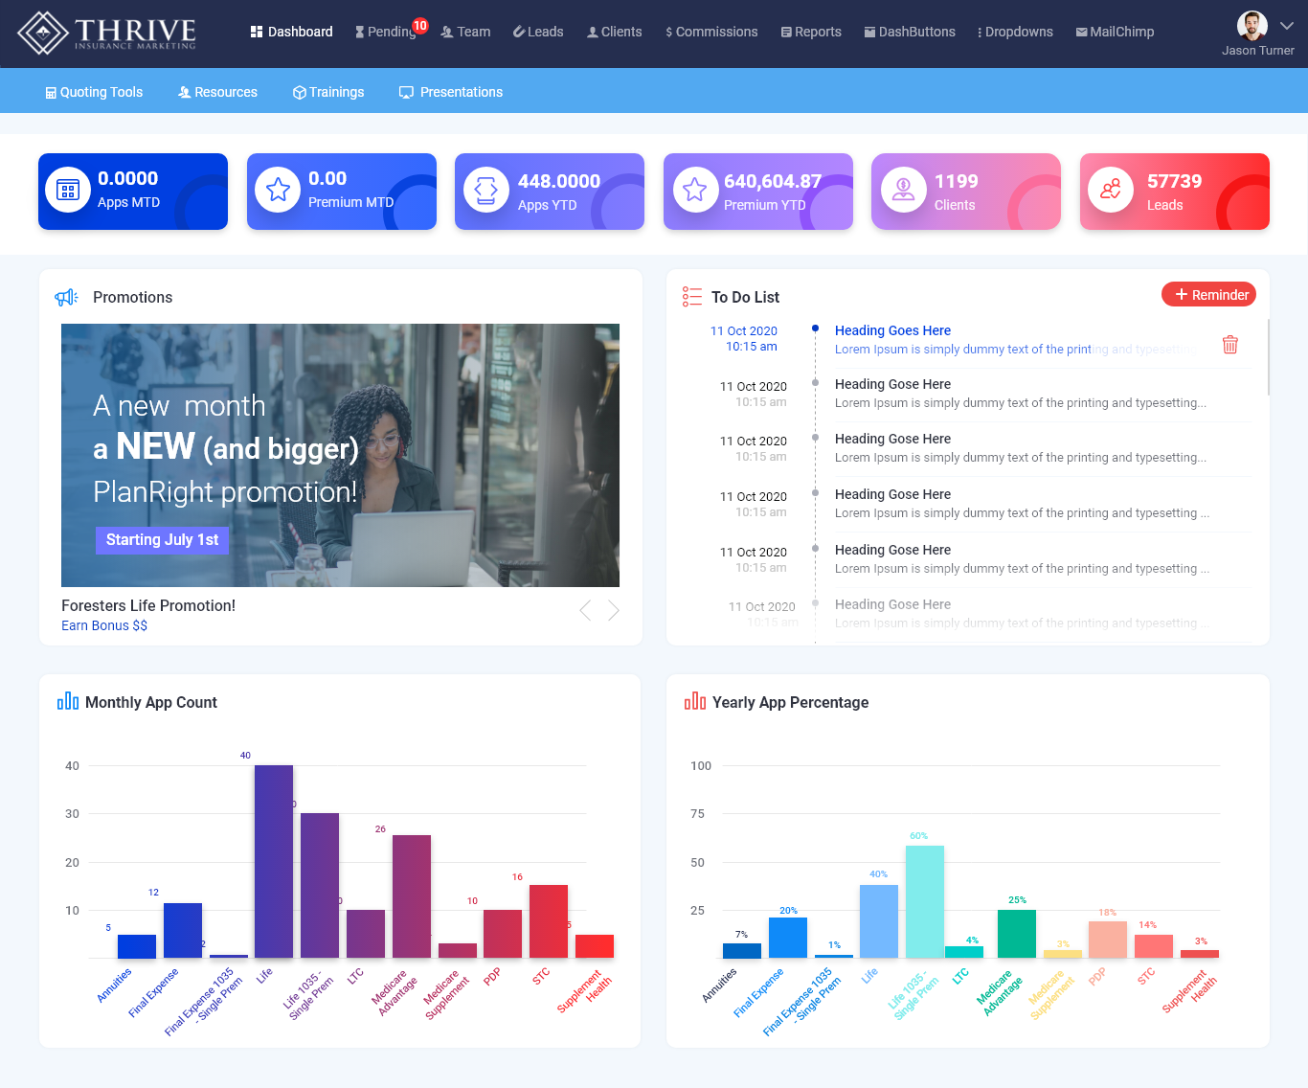Open Quoting Tools in the sub-navigation
1308x1088 pixels.
click(94, 92)
